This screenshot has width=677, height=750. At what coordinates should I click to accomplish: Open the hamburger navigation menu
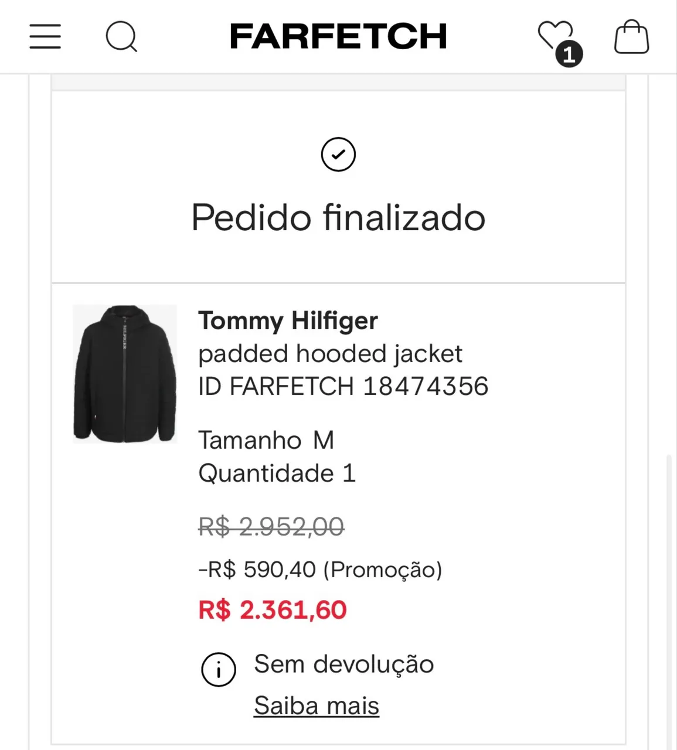pos(45,36)
